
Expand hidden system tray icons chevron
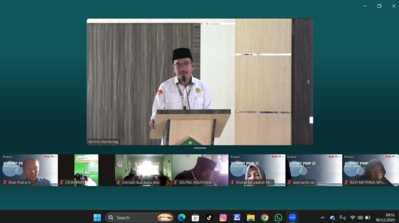point(323,218)
